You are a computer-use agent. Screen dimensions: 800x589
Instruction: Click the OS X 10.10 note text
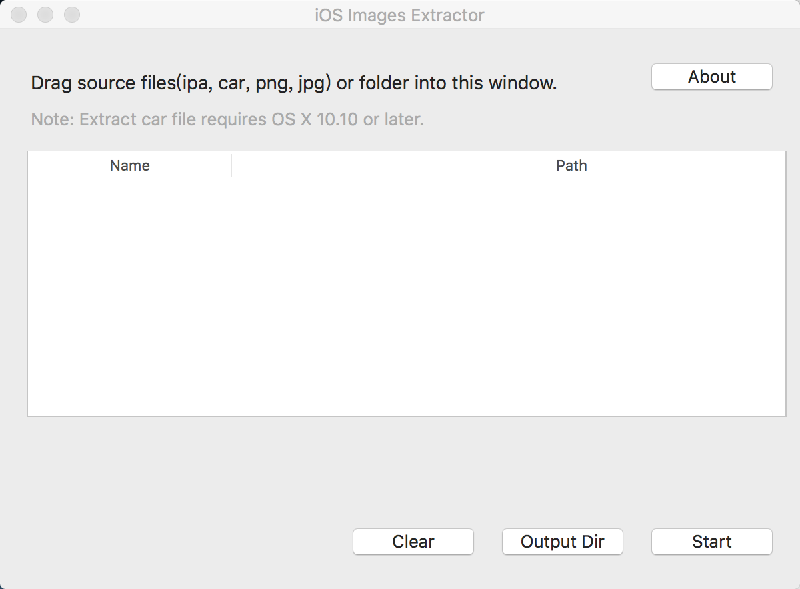point(227,120)
